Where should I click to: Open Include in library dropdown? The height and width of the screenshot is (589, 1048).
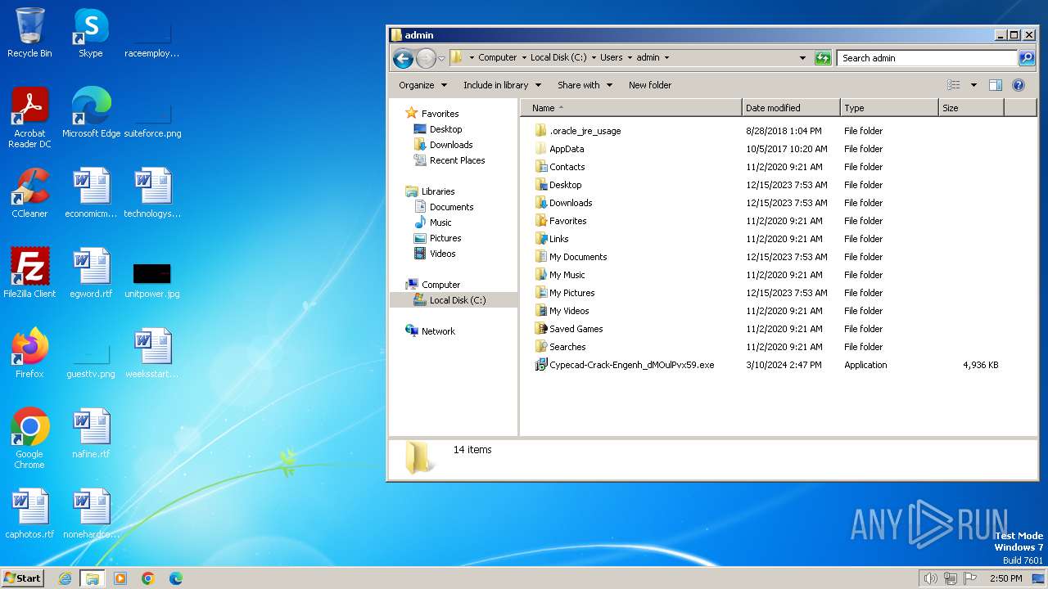[x=502, y=85]
